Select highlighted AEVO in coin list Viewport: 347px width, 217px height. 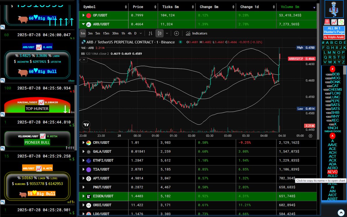coord(332,172)
